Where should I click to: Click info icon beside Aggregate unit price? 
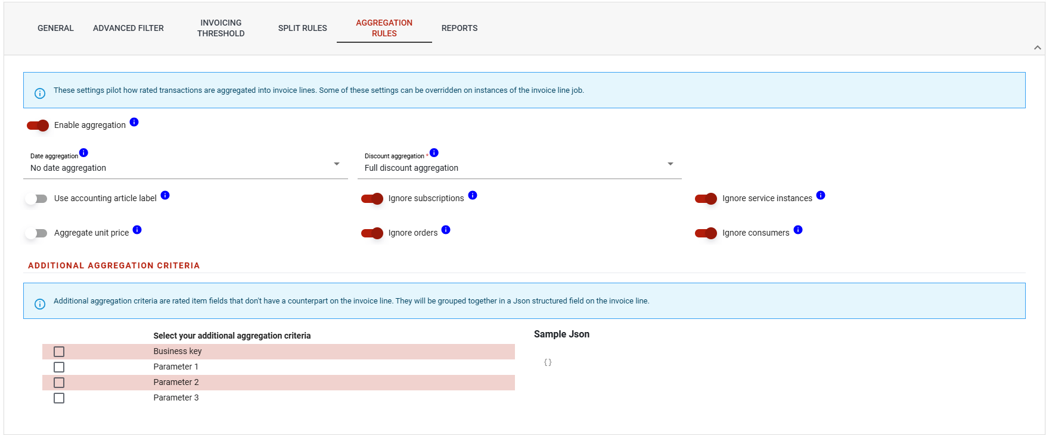point(137,230)
